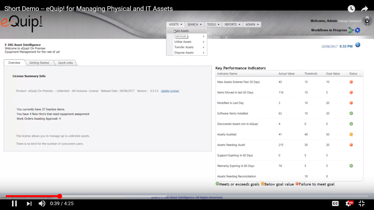This screenshot has height=210, width=374.
Task: Click green status for Software Items Installed
Action: (x=351, y=113)
